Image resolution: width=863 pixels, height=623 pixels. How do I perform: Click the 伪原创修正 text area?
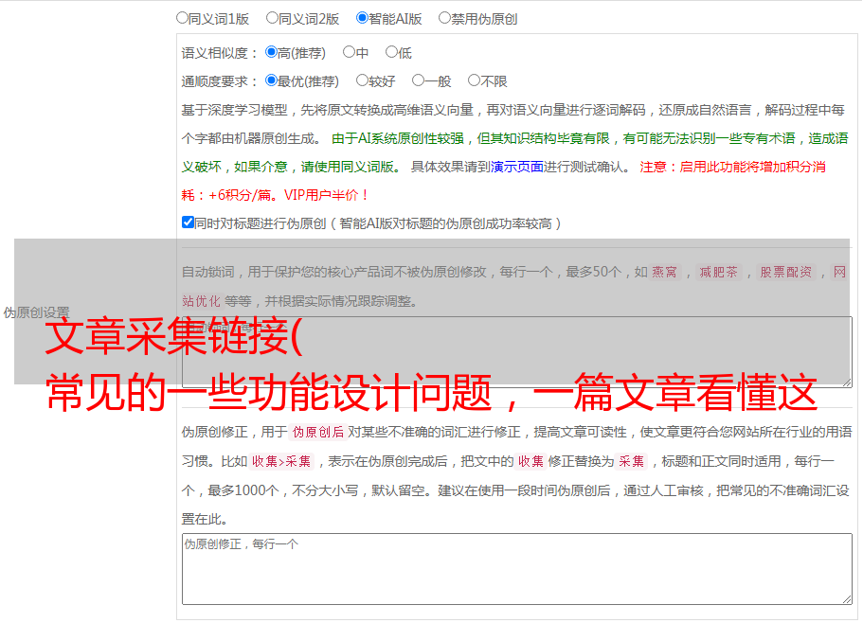(x=517, y=569)
